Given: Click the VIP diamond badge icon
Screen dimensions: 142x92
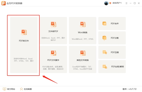Looking at the screenshot, I should (x=110, y=3).
